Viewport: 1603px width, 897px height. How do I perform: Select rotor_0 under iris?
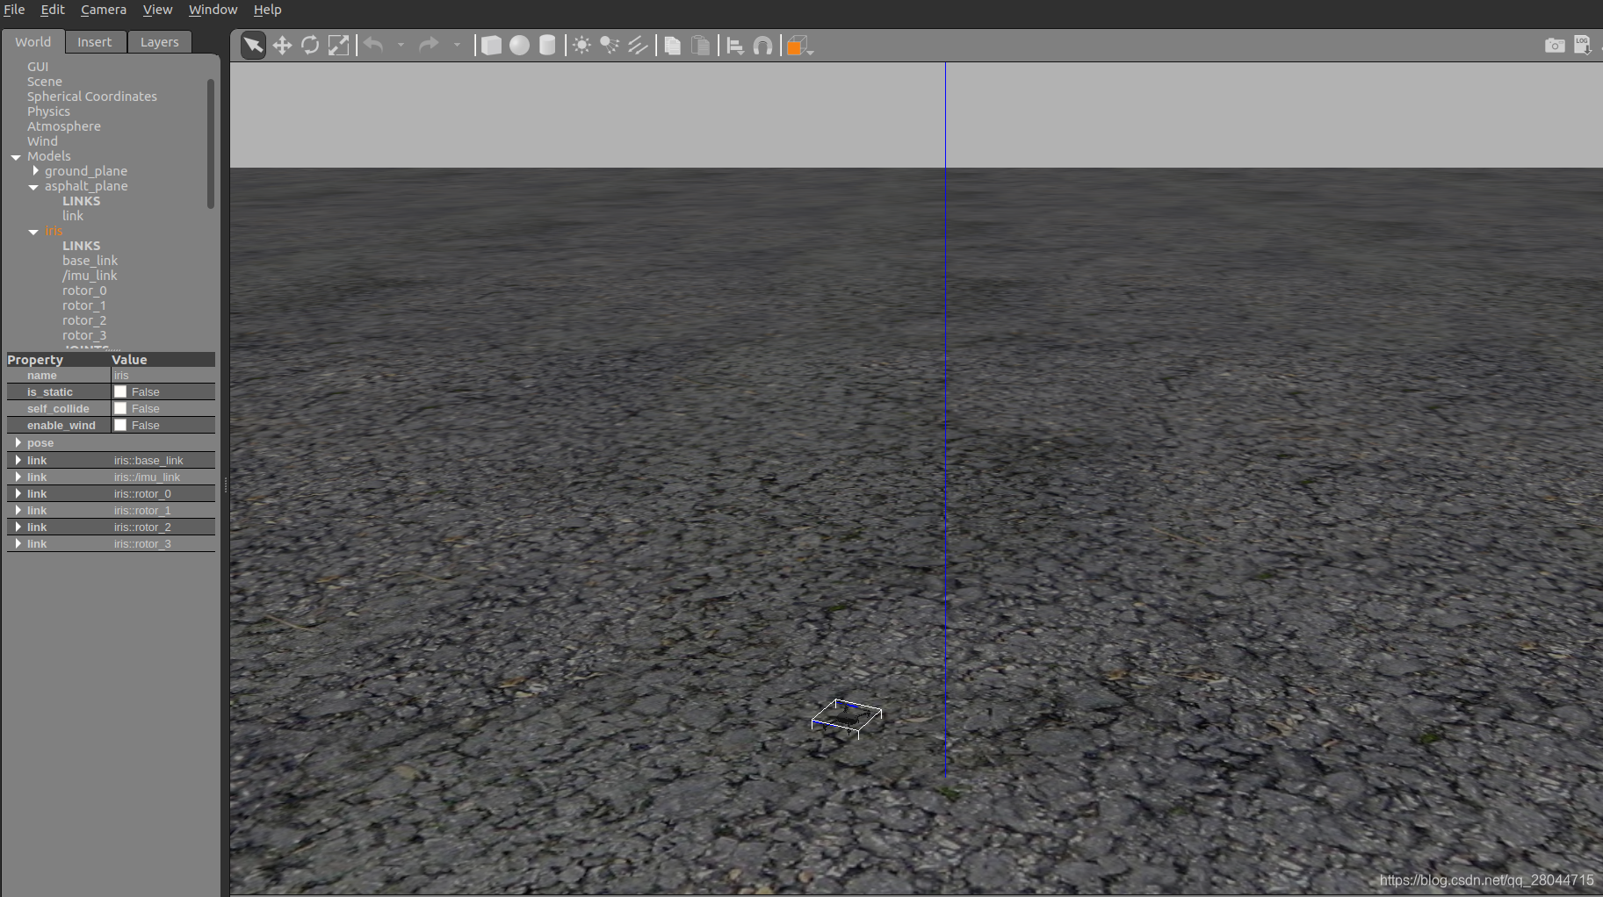tap(84, 291)
